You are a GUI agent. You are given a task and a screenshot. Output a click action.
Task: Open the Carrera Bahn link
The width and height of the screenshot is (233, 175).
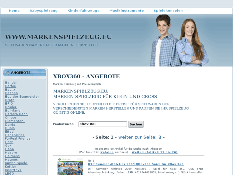(16, 114)
